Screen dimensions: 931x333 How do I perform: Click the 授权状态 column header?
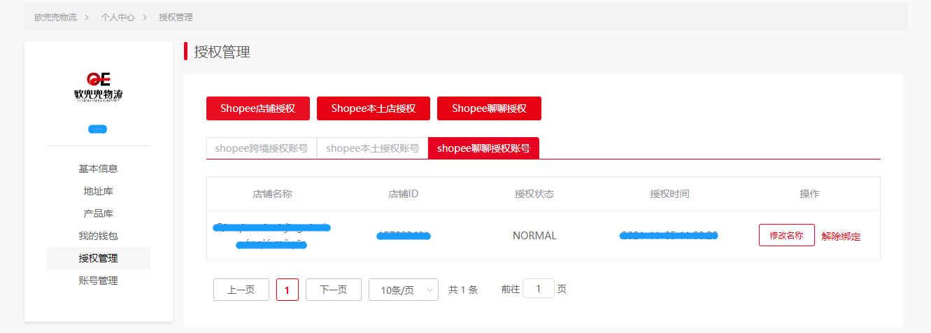(534, 194)
